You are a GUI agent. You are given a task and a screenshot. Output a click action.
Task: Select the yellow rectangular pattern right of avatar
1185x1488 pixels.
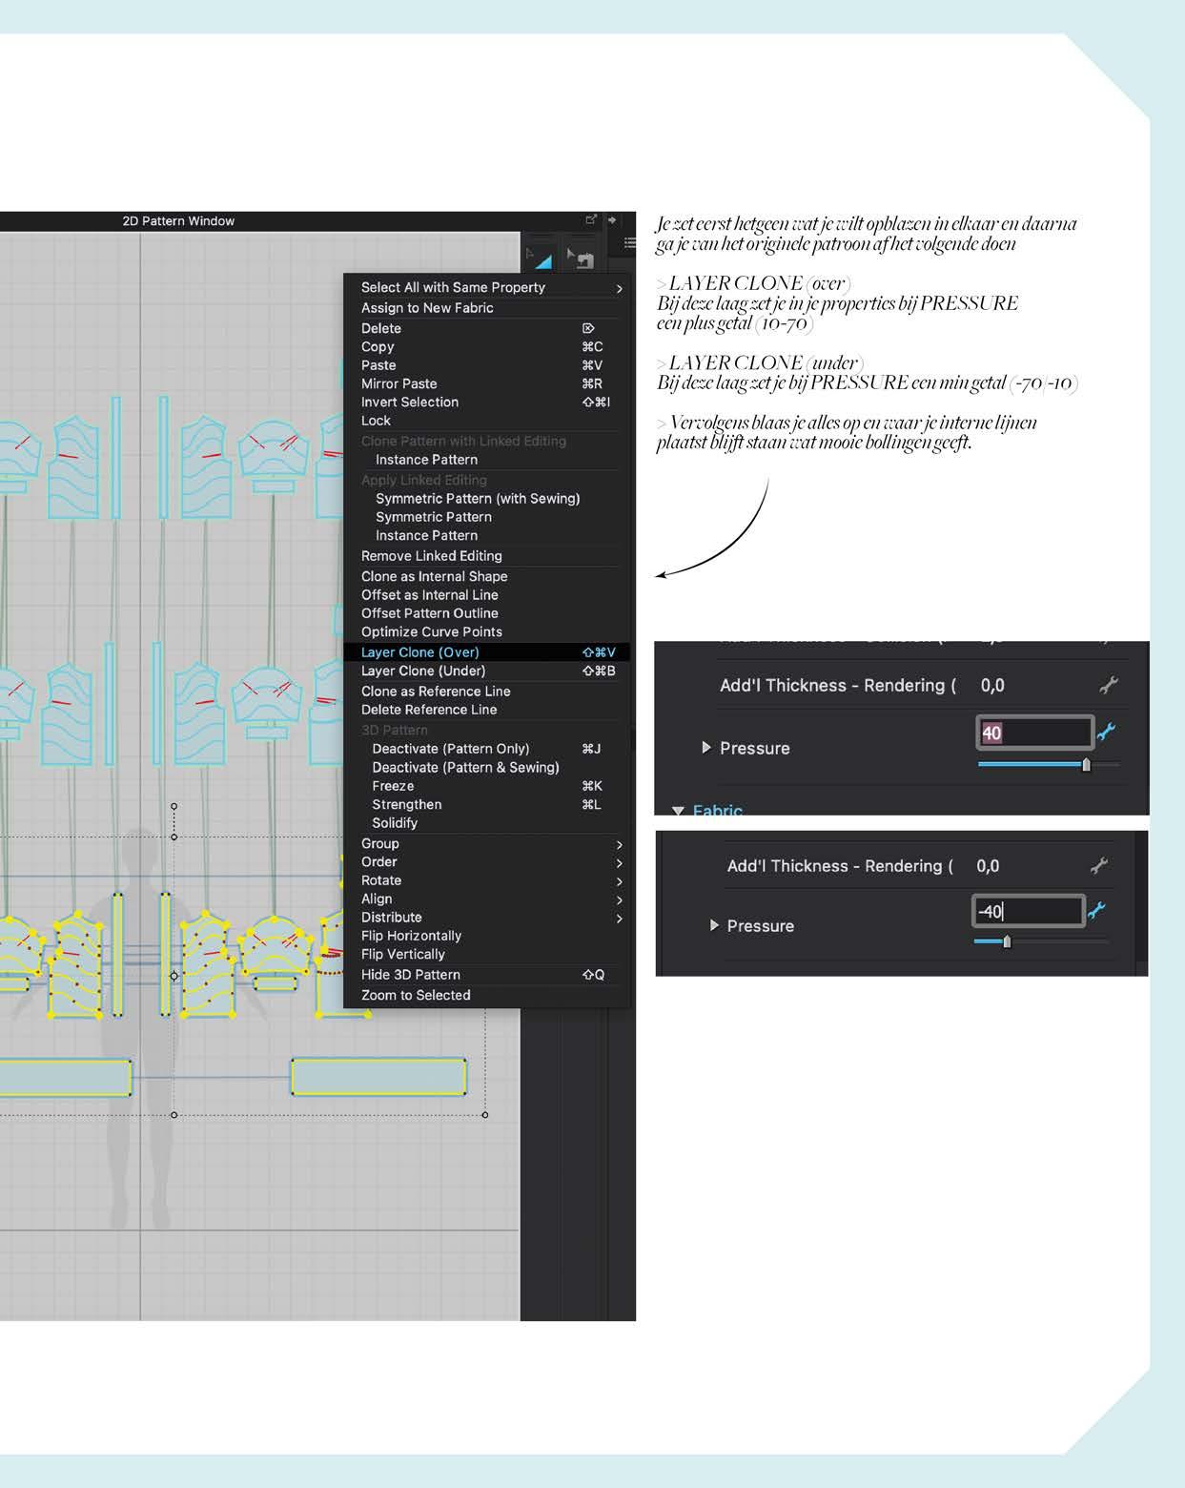[x=378, y=1077]
